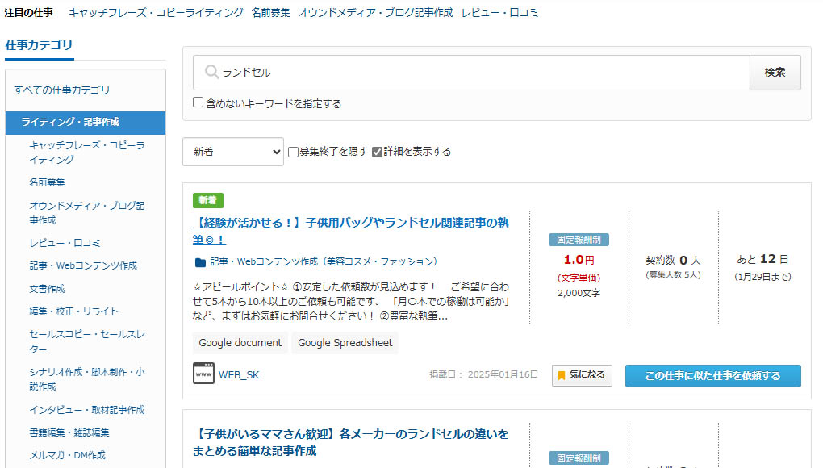
Task: Click the 2,000文字 text
Action: click(x=579, y=293)
